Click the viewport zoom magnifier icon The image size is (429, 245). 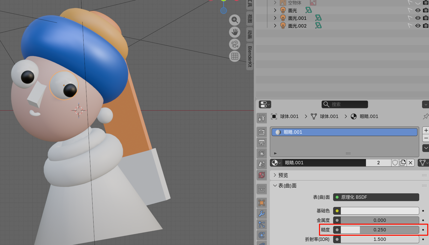click(234, 20)
